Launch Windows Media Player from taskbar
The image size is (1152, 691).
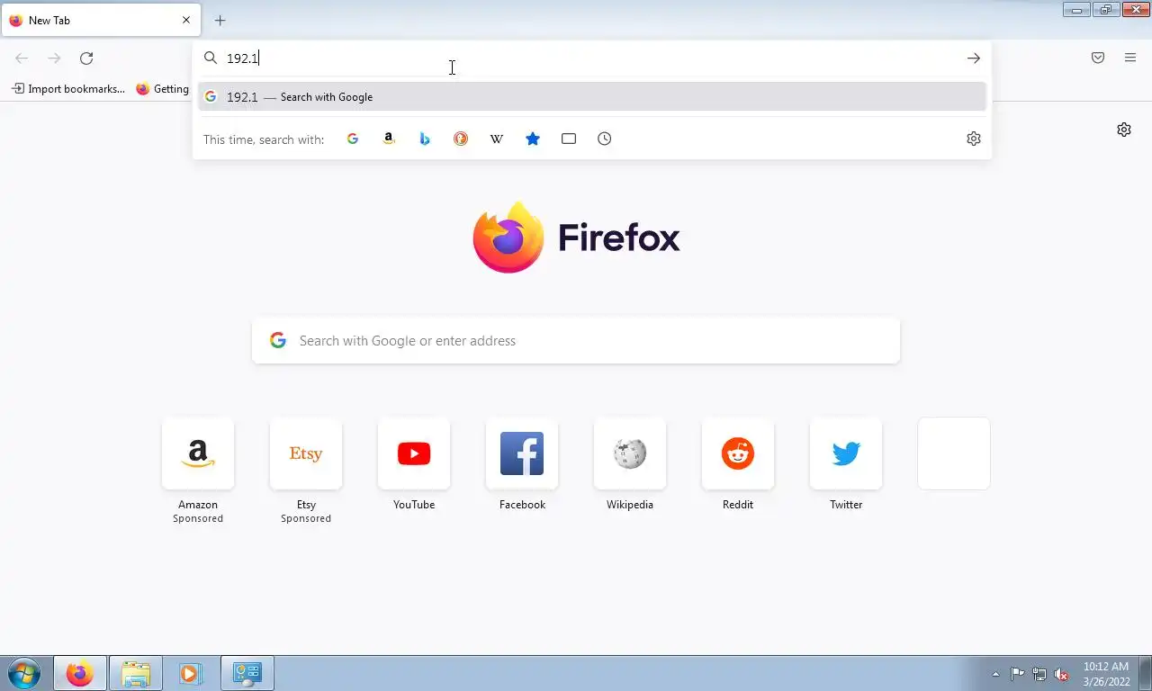pos(190,673)
